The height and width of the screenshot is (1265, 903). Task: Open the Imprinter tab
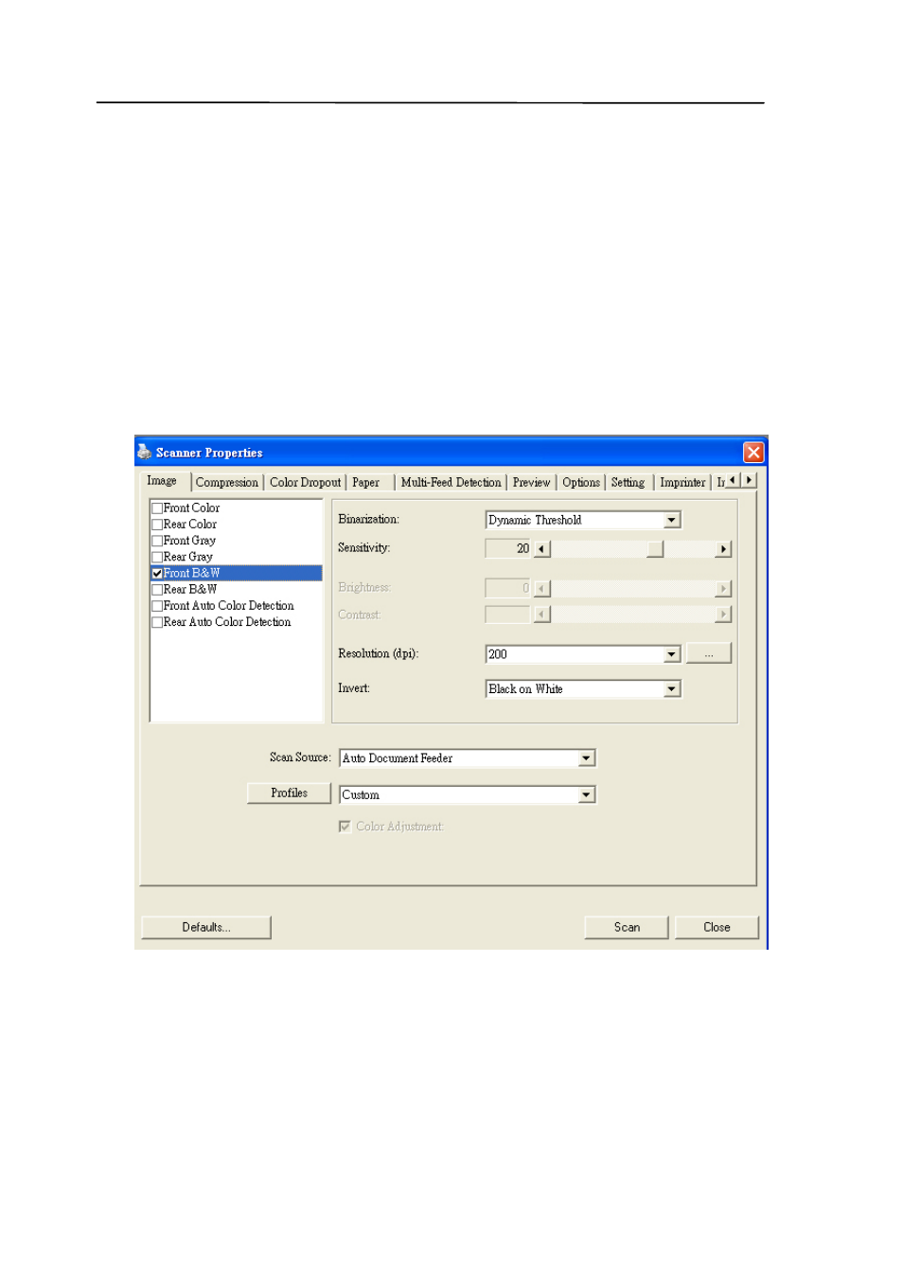[682, 483]
